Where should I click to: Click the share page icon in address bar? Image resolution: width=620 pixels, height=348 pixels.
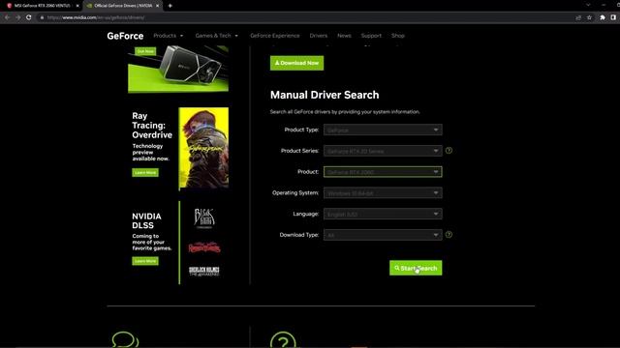[x=578, y=17]
